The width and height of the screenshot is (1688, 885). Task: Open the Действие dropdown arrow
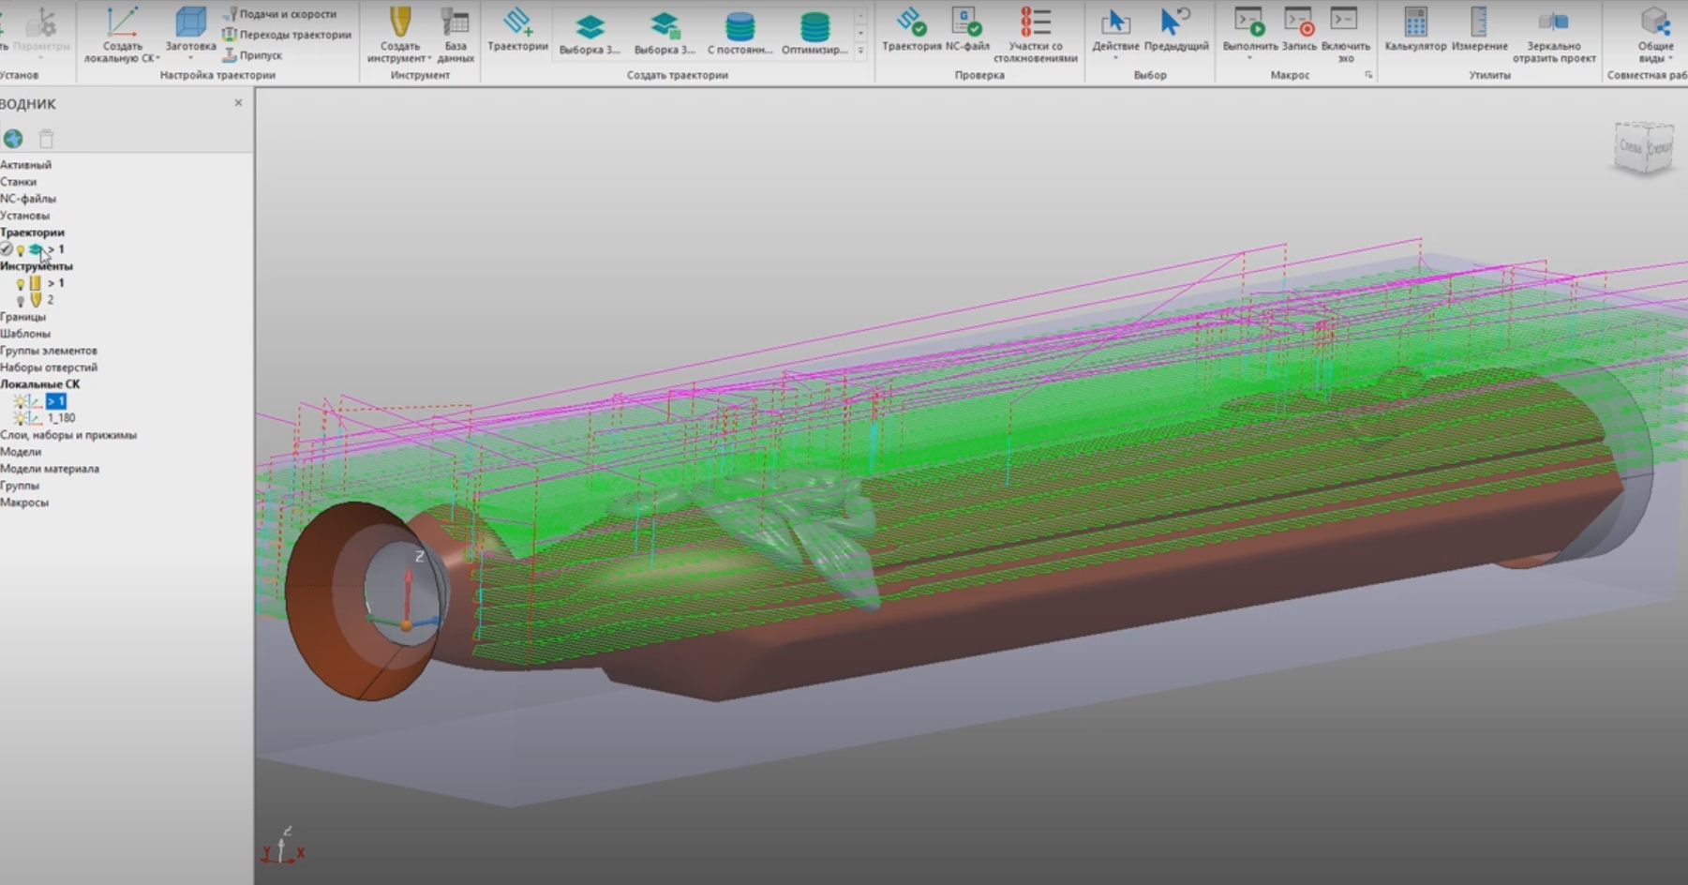1115,58
